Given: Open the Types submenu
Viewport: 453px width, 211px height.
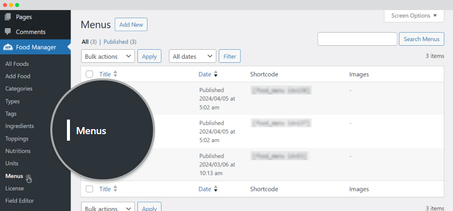Looking at the screenshot, I should pyautogui.click(x=13, y=101).
